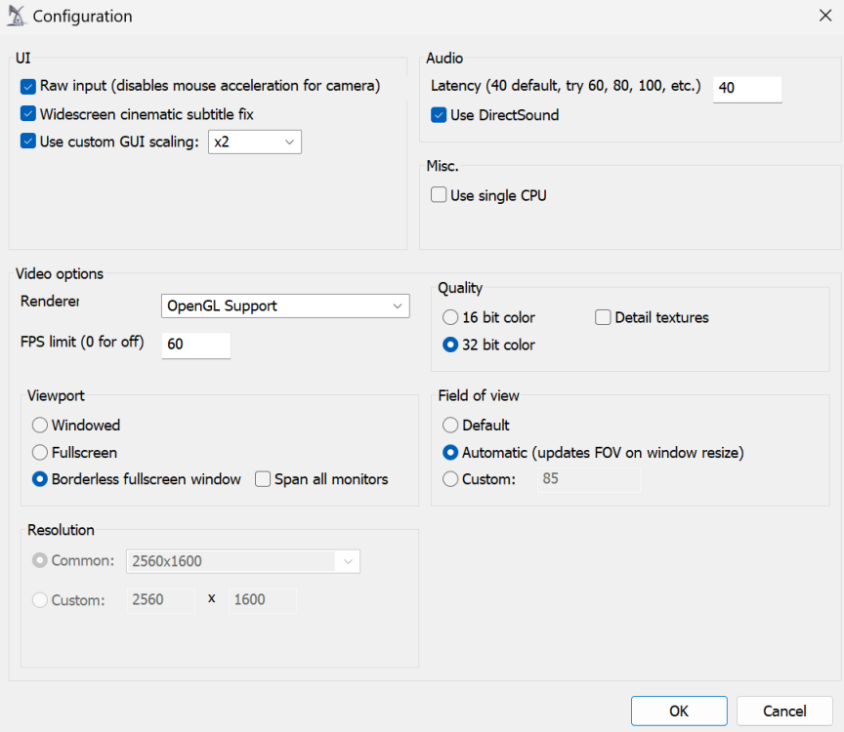Open the GUI scaling x2 dropdown
844x732 pixels.
(x=255, y=142)
